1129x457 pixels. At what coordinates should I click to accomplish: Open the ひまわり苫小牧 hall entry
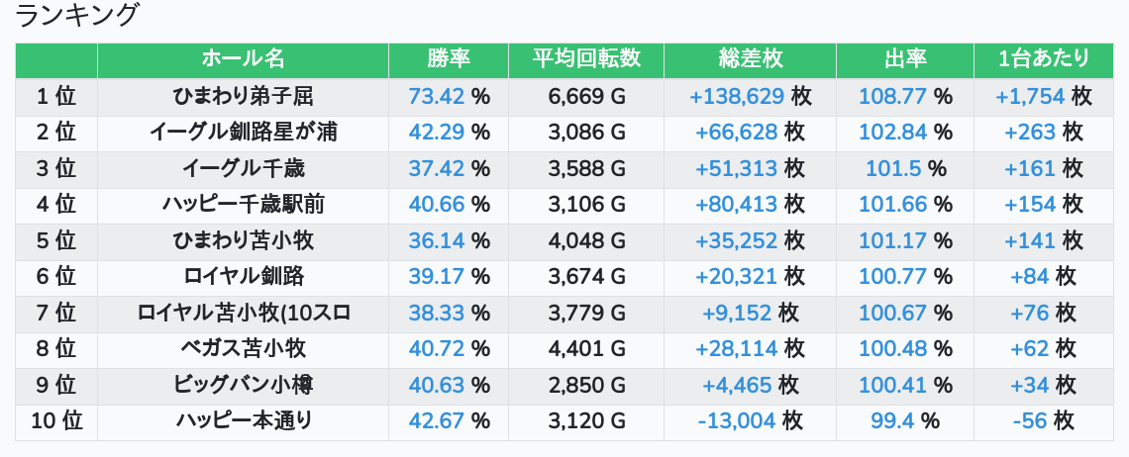[x=243, y=241]
